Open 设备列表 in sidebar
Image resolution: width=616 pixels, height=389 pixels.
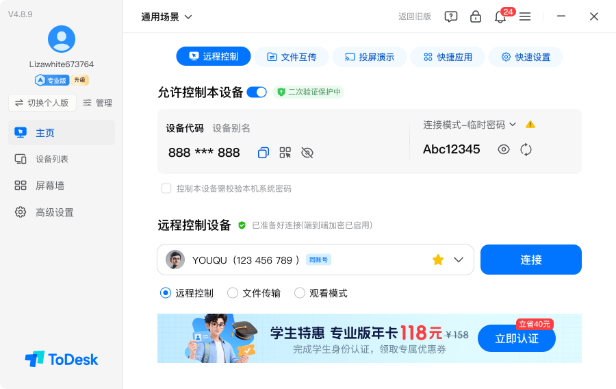coord(62,159)
